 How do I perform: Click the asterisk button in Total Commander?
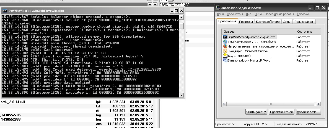(x=150, y=4)
